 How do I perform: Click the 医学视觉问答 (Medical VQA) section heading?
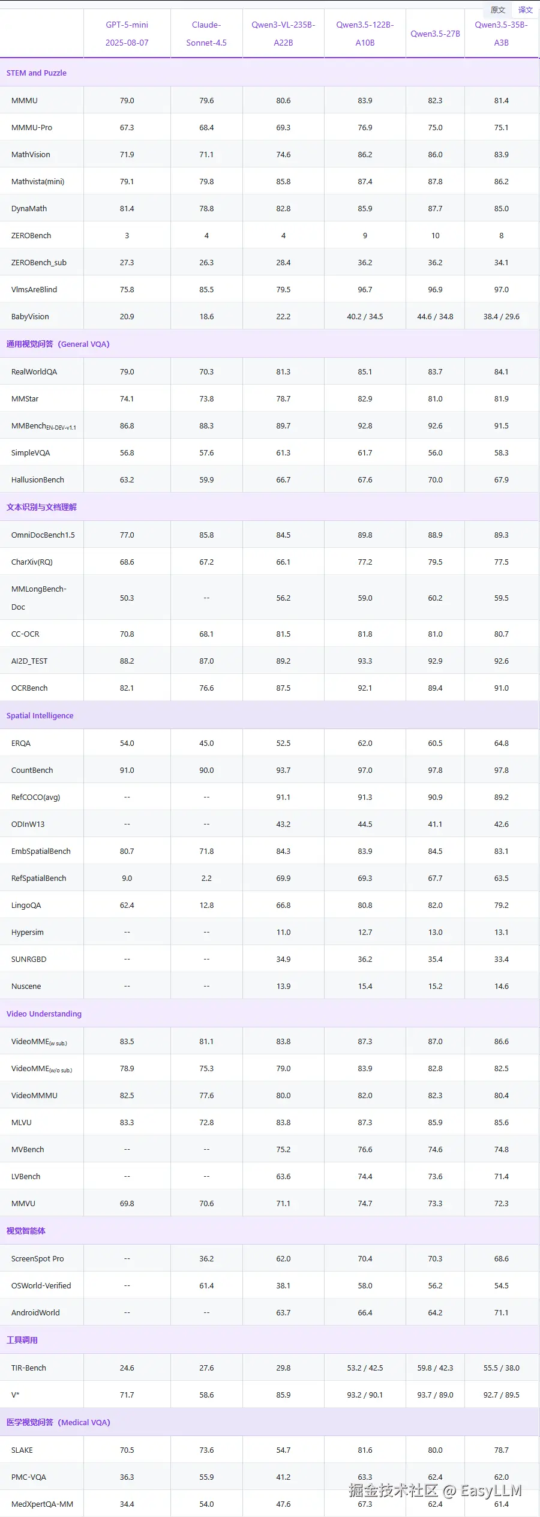58,1422
